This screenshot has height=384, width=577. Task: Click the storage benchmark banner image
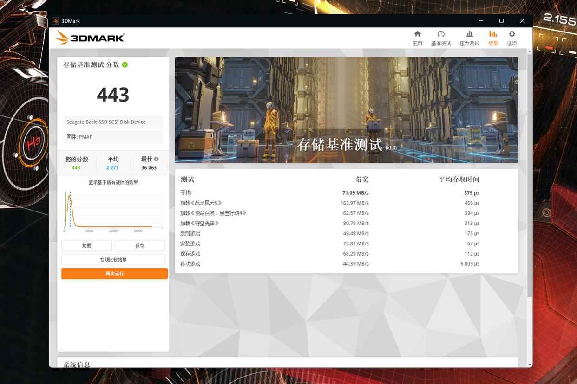tap(346, 110)
